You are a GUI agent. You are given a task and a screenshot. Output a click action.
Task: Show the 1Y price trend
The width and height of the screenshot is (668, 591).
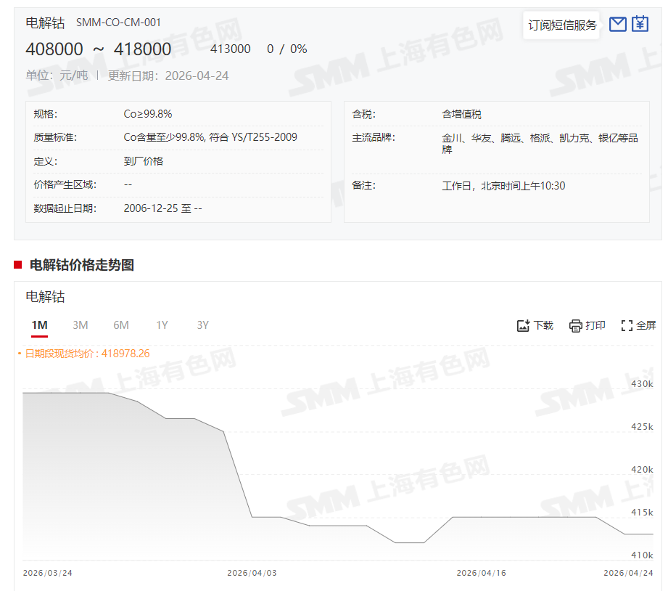click(162, 325)
